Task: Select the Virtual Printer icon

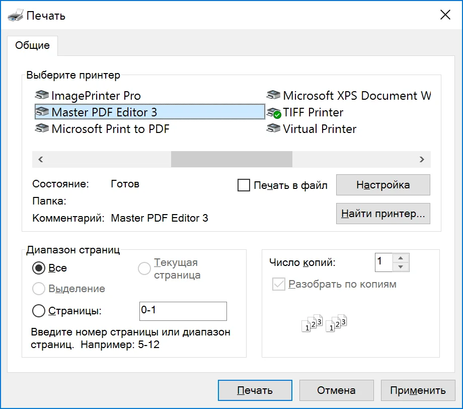Action: (x=273, y=129)
